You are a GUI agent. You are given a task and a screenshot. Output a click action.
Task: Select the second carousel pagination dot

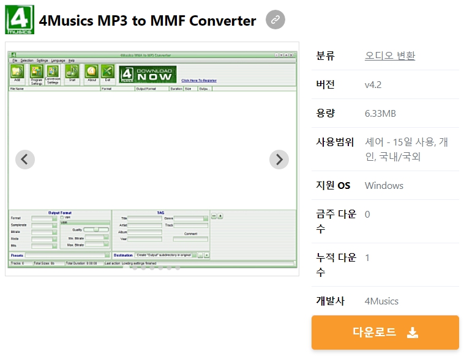135,268
